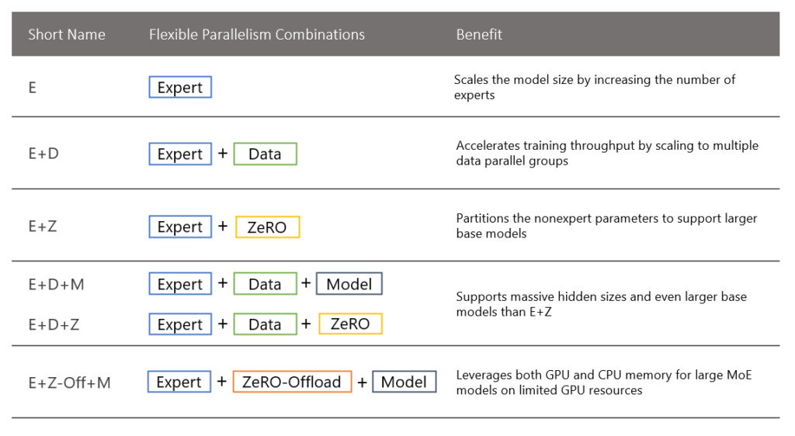Click the yellow ZeRO box in the E+Z row
The image size is (795, 436).
pyautogui.click(x=267, y=227)
